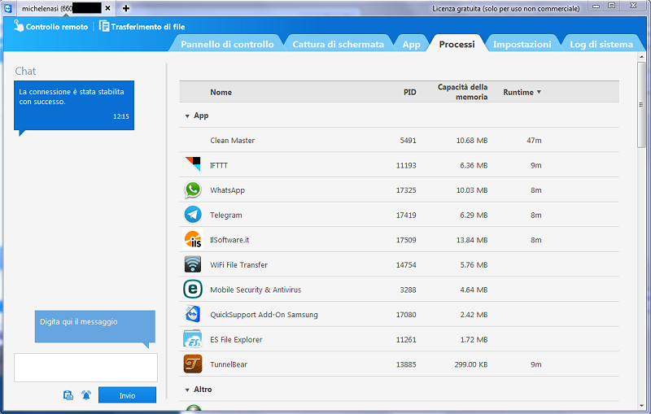Select the IlSoftware.it process name
The width and height of the screenshot is (651, 414).
tap(229, 240)
